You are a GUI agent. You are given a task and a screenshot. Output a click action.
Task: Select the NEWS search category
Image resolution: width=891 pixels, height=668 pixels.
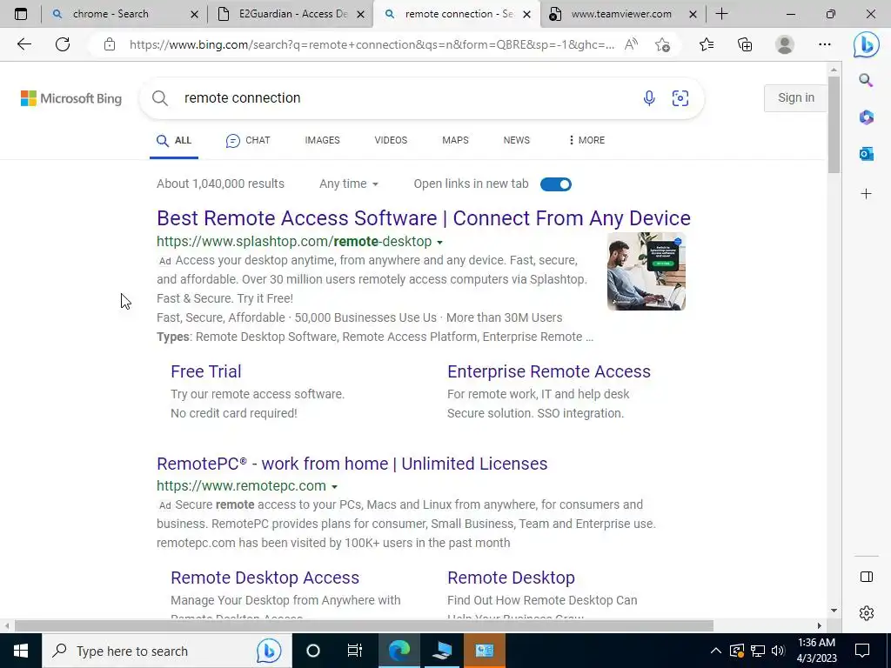click(517, 140)
